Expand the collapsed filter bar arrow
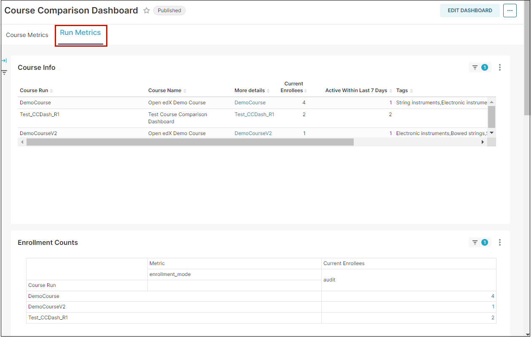Image resolution: width=531 pixels, height=337 pixels. click(x=4, y=61)
